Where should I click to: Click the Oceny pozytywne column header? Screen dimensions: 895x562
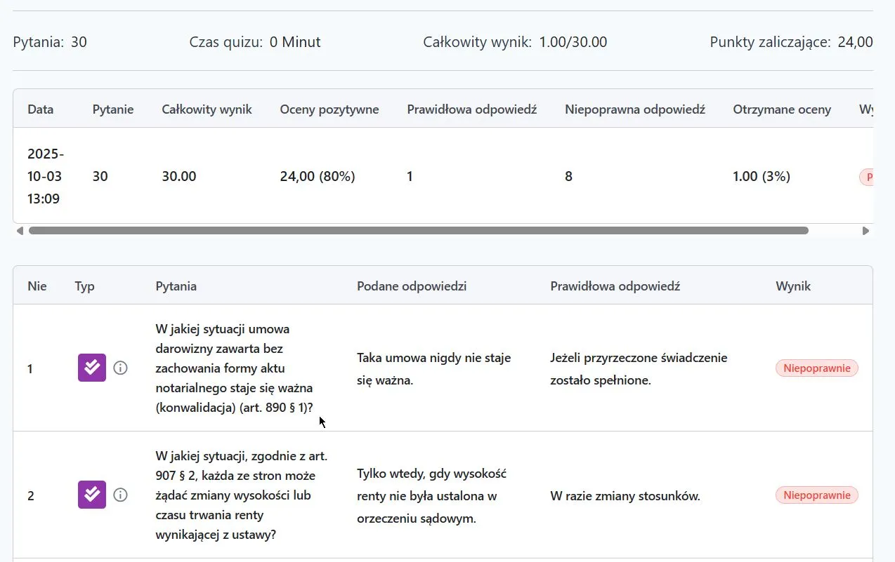click(x=329, y=109)
